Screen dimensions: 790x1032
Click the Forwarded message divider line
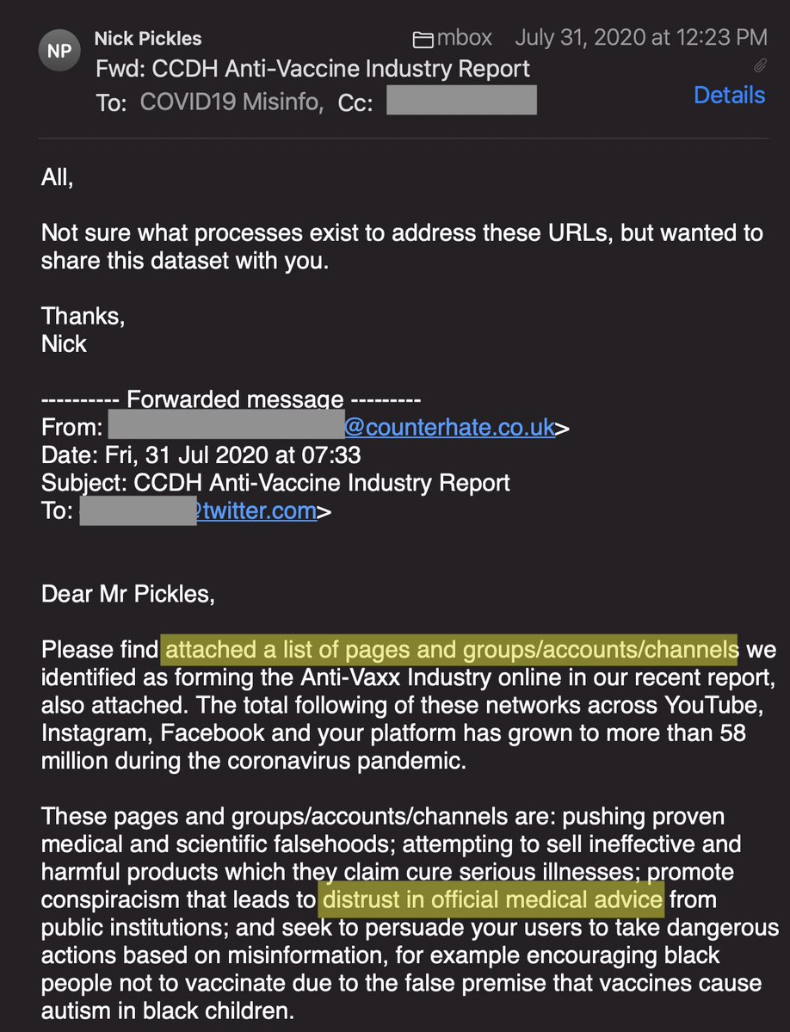231,400
